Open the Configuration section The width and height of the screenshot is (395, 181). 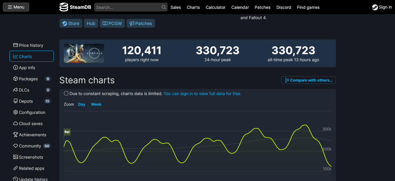31,112
